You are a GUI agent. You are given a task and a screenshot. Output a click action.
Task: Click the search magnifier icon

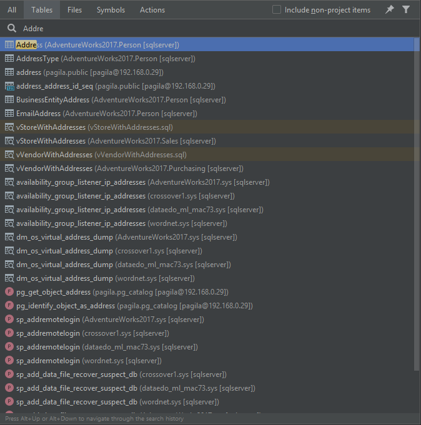12,29
